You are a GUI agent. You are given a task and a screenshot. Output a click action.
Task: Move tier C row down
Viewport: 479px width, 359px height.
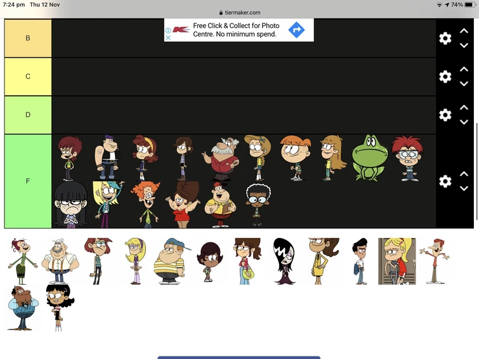point(464,84)
